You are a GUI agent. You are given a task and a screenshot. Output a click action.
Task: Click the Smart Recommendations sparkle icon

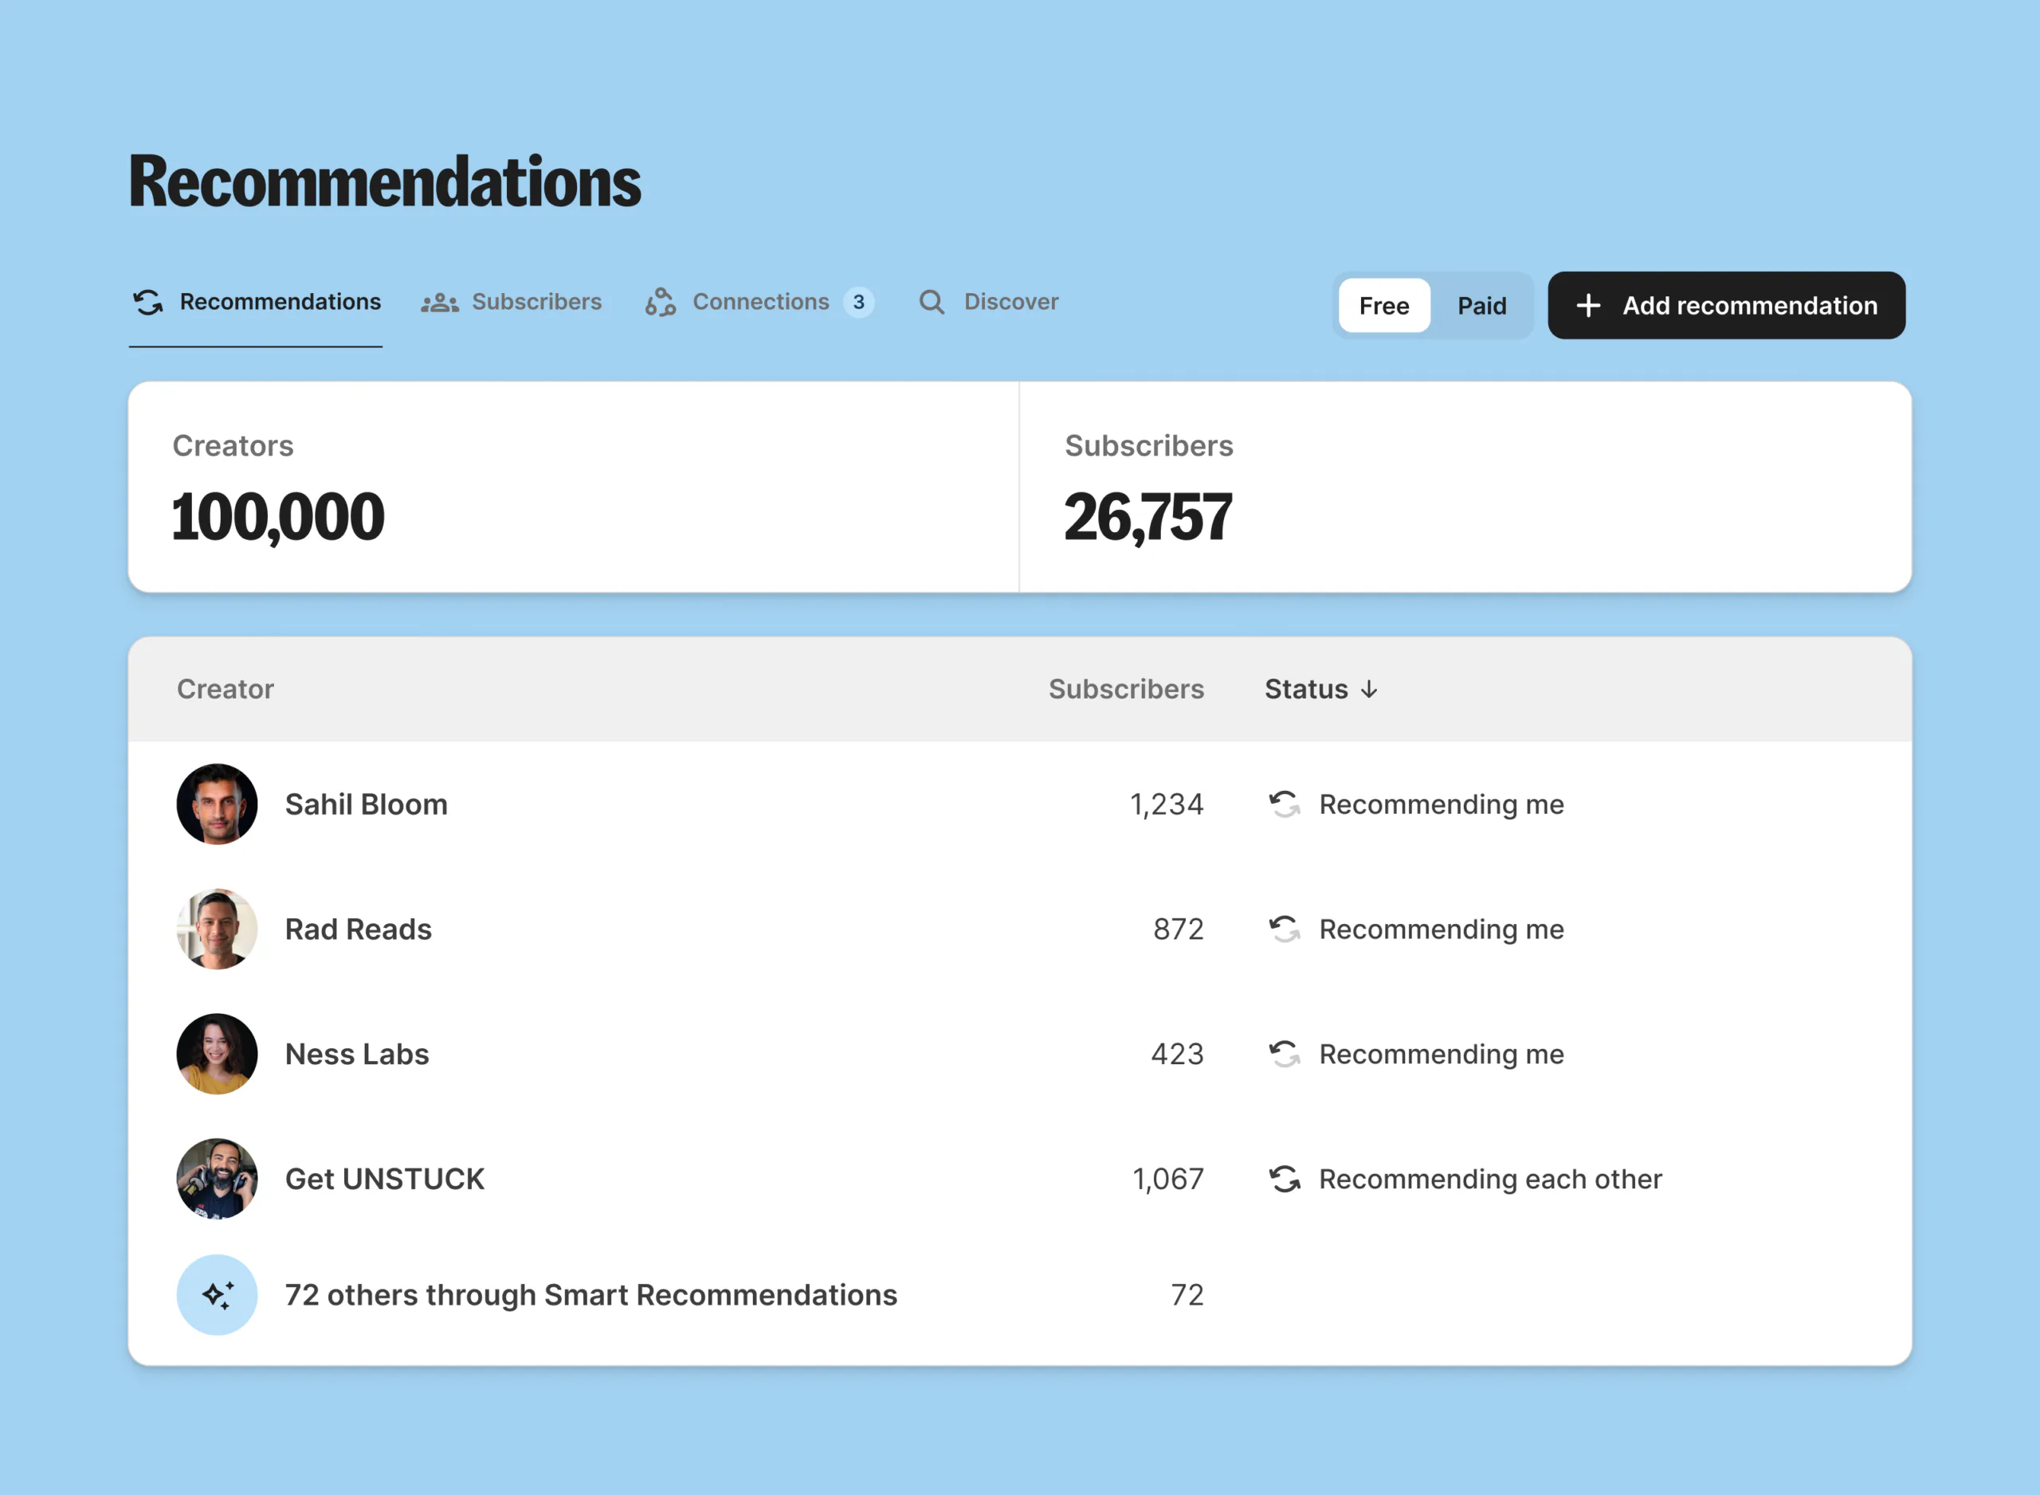(218, 1294)
